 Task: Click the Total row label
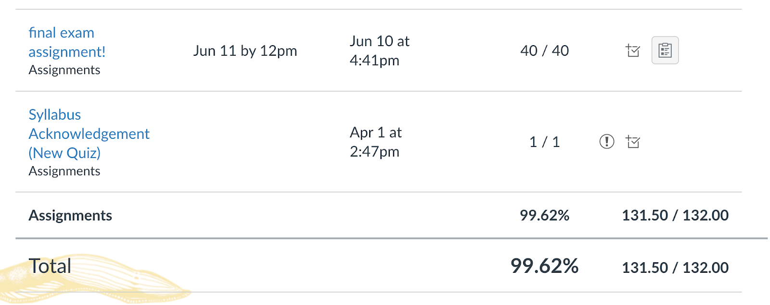[x=50, y=266]
